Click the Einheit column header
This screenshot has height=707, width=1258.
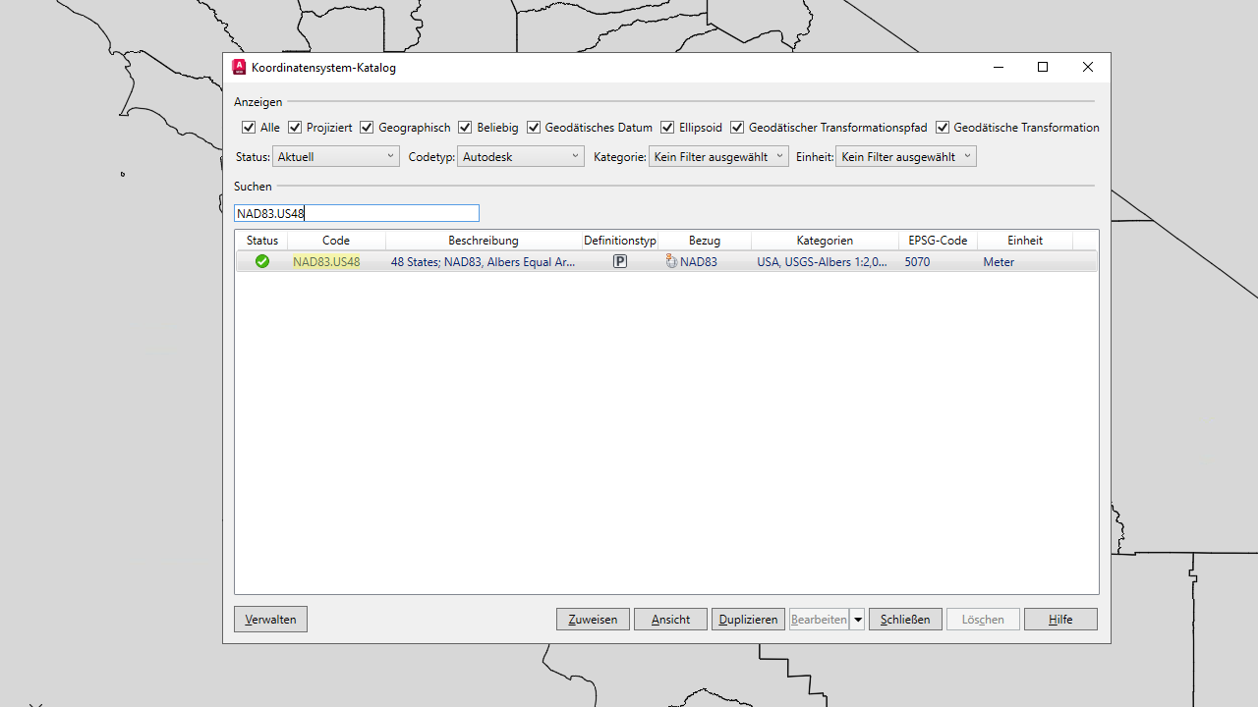click(x=1025, y=241)
